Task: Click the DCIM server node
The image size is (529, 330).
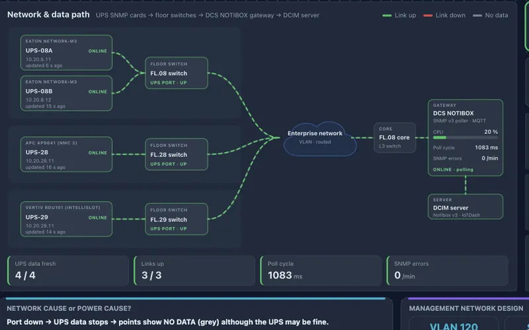Action: pyautogui.click(x=466, y=207)
